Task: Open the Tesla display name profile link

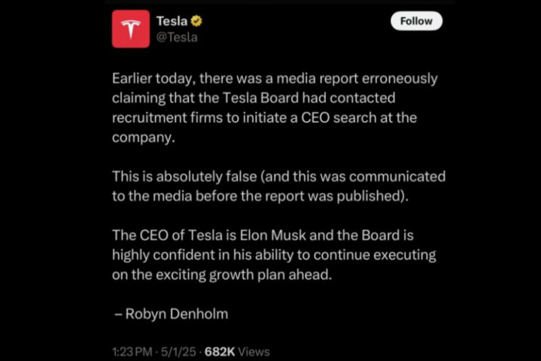Action: pyautogui.click(x=172, y=21)
